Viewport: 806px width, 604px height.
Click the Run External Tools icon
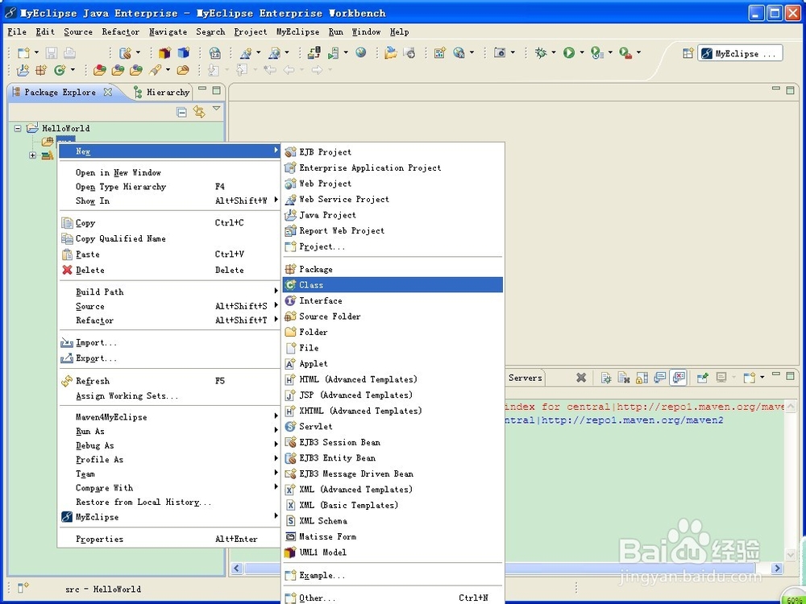tap(625, 52)
